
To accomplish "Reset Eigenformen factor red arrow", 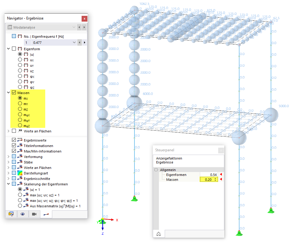I will pos(221,174).
